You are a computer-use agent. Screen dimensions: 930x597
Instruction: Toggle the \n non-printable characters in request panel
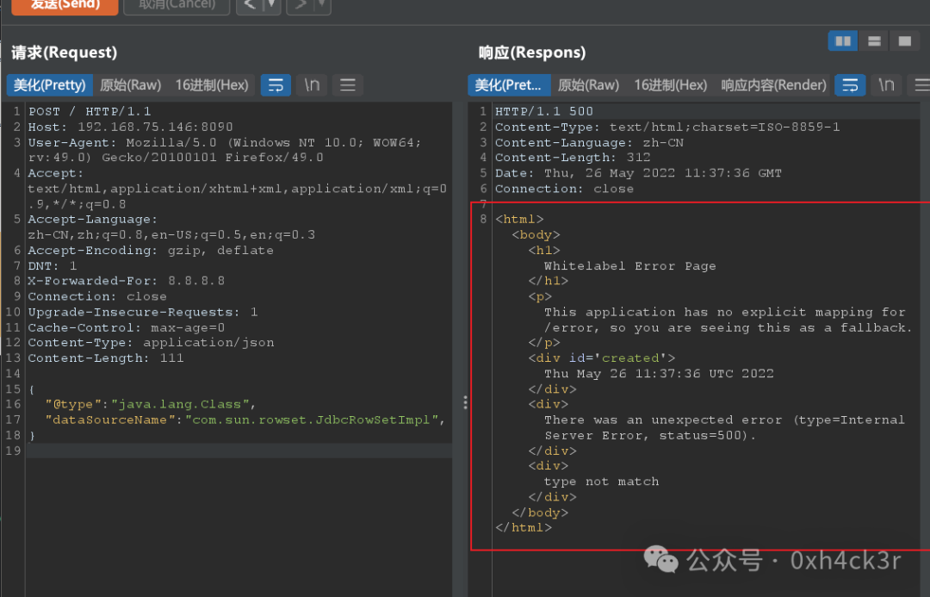(x=312, y=85)
